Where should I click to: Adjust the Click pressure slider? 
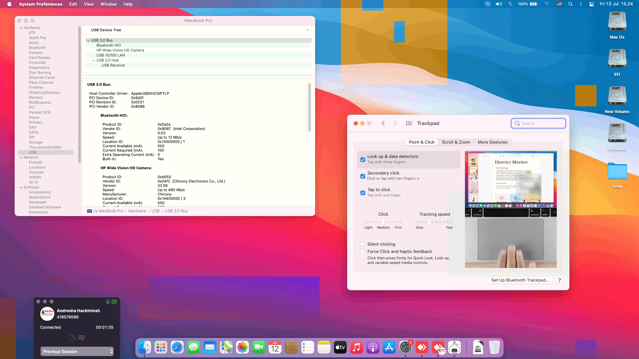(383, 222)
